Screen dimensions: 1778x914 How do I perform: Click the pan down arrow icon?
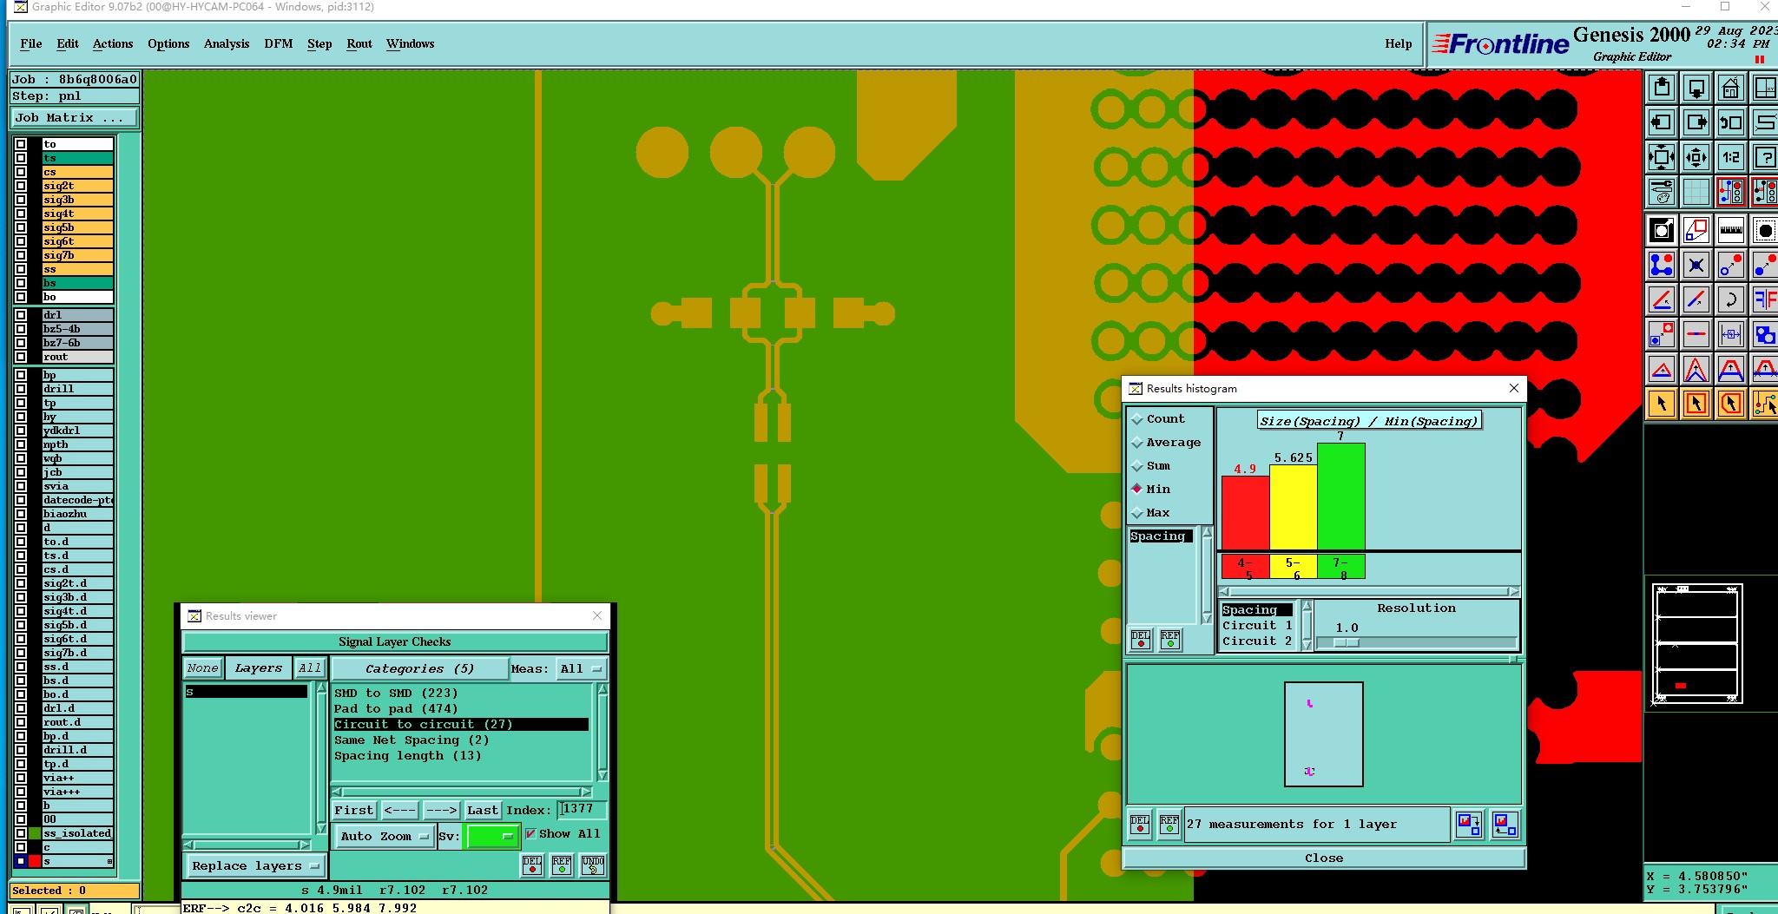(1696, 88)
